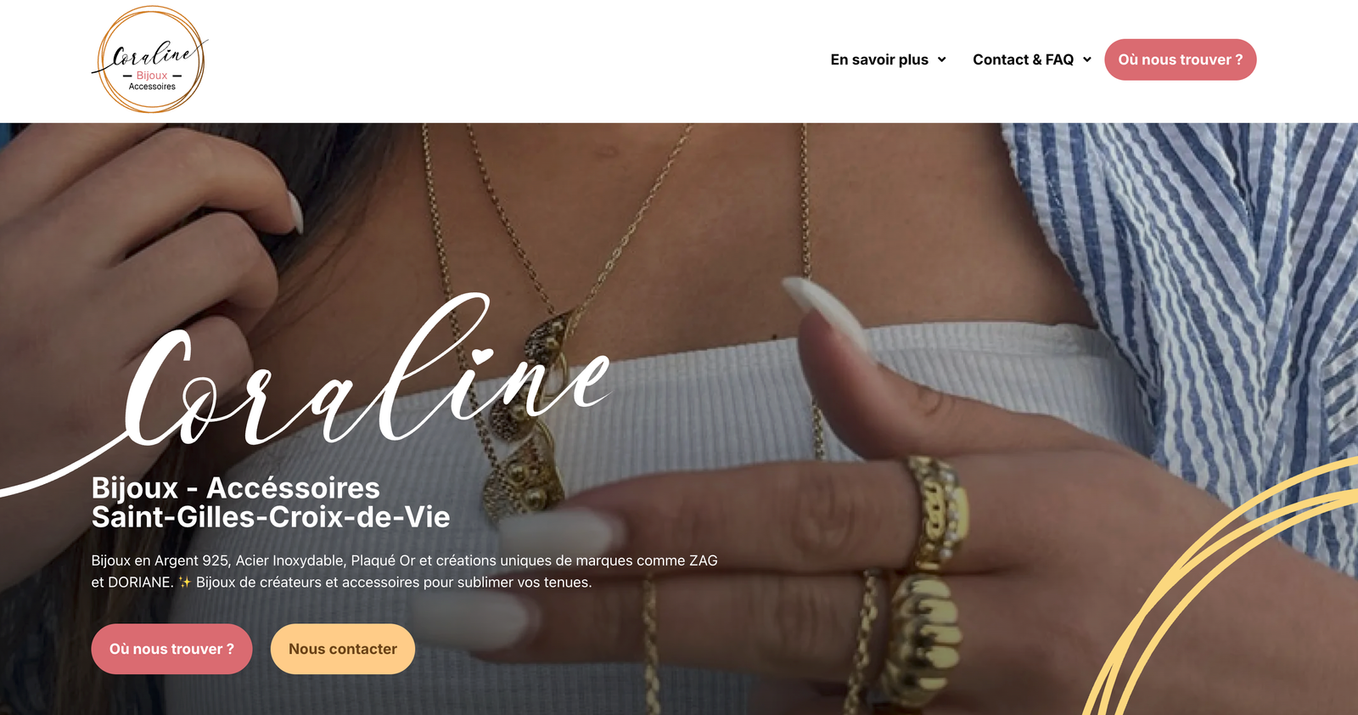Screen dimensions: 1358x715
Task: Click the Saint-Gilles-Croix-de-Vie heading line
Action: (x=271, y=517)
